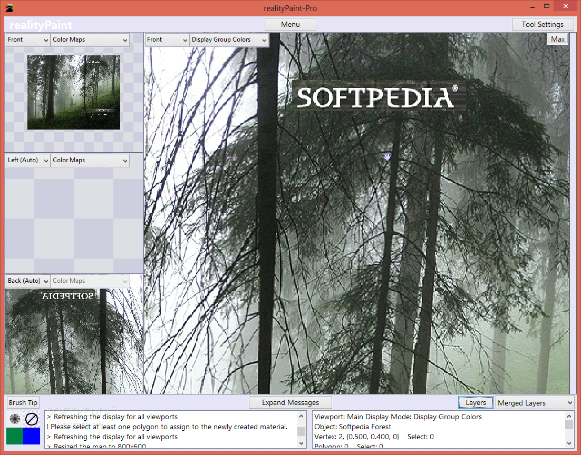Open Color Maps dropdown beside Left (Auto)
This screenshot has height=455, width=581.
point(90,160)
